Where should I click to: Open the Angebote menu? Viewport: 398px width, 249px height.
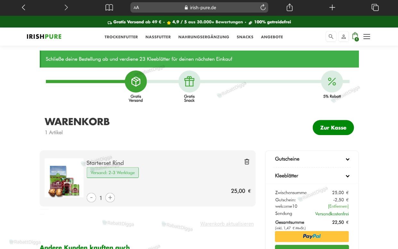click(272, 37)
